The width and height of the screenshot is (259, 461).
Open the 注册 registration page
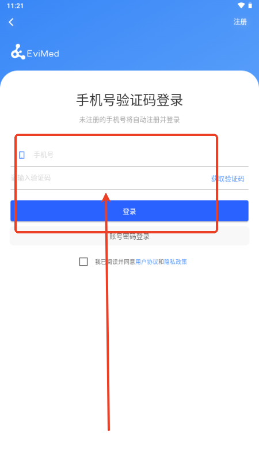(240, 22)
